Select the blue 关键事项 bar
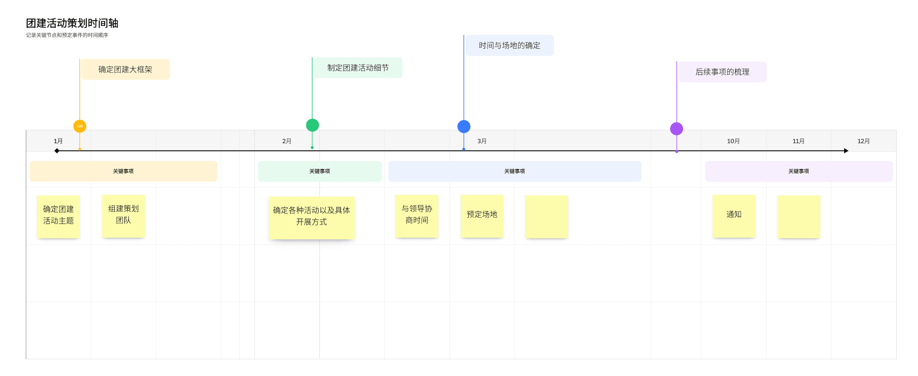The width and height of the screenshot is (918, 376). 515,171
